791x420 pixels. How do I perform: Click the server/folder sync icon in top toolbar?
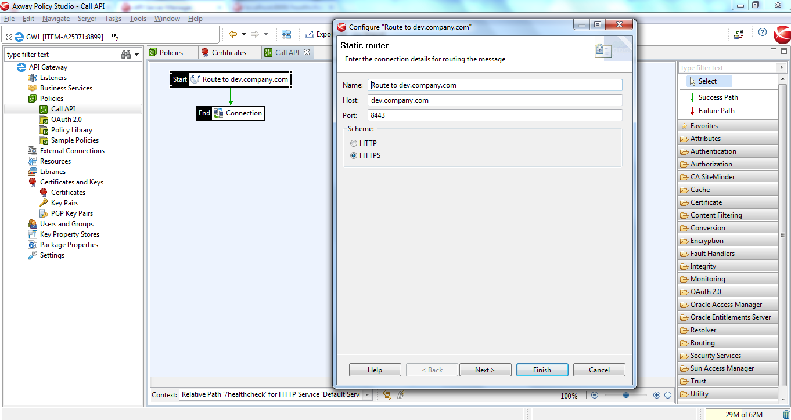(x=739, y=34)
